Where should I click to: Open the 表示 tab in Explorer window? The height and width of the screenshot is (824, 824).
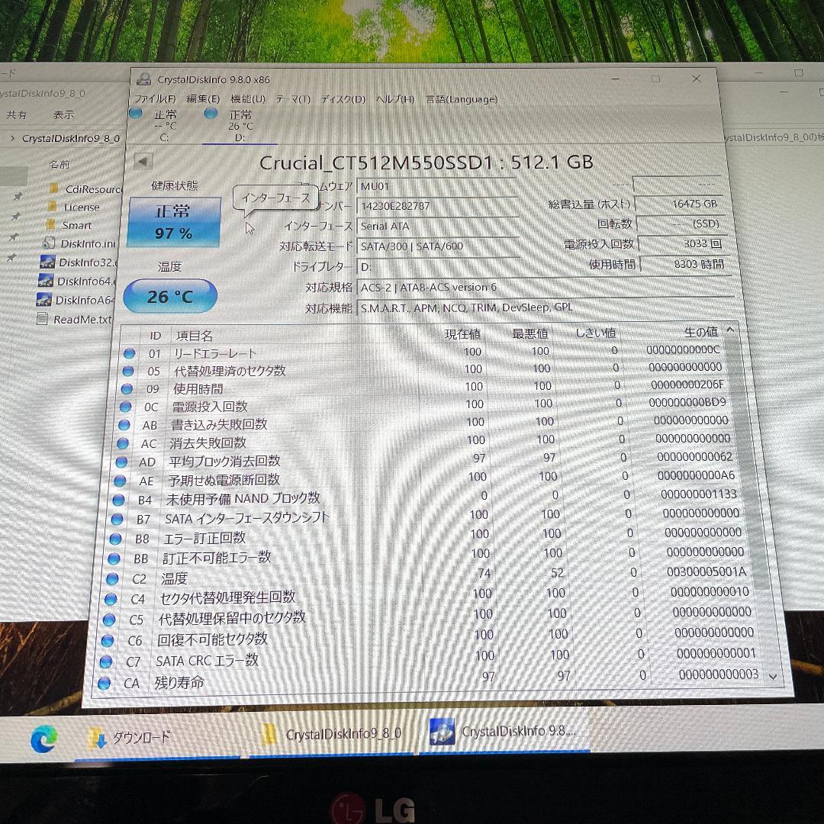point(63,114)
